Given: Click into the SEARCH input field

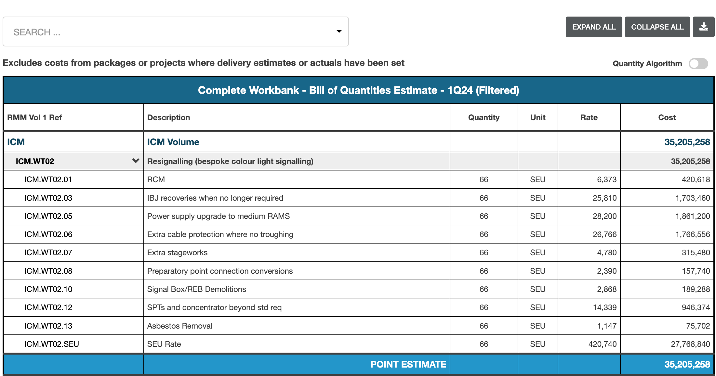Looking at the screenshot, I should tap(169, 32).
